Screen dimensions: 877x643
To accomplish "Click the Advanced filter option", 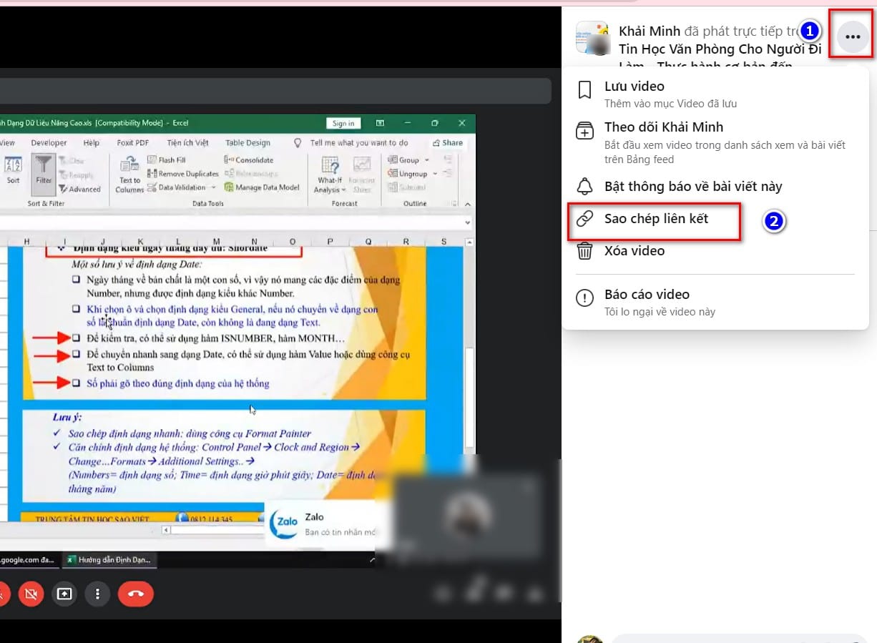I will [x=80, y=189].
